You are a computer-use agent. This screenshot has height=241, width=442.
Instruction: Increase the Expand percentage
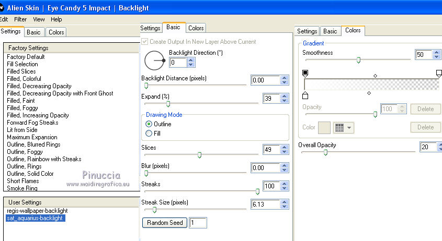[285, 96]
